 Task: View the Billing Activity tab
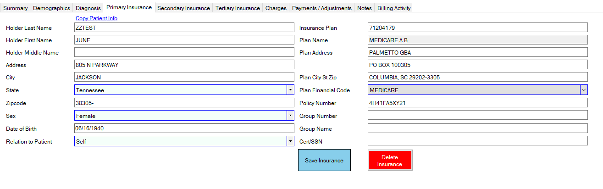tap(393, 8)
